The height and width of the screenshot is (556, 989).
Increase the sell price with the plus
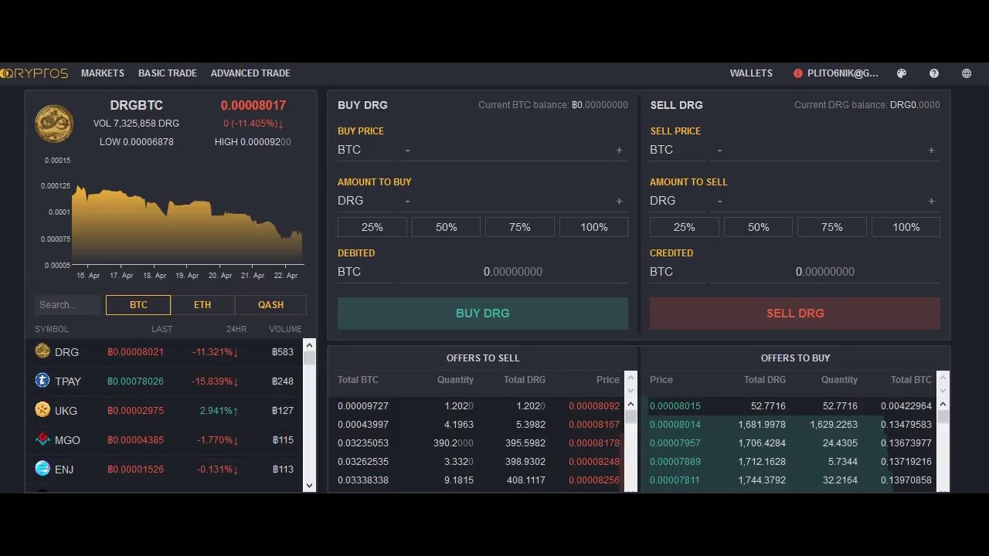click(931, 150)
